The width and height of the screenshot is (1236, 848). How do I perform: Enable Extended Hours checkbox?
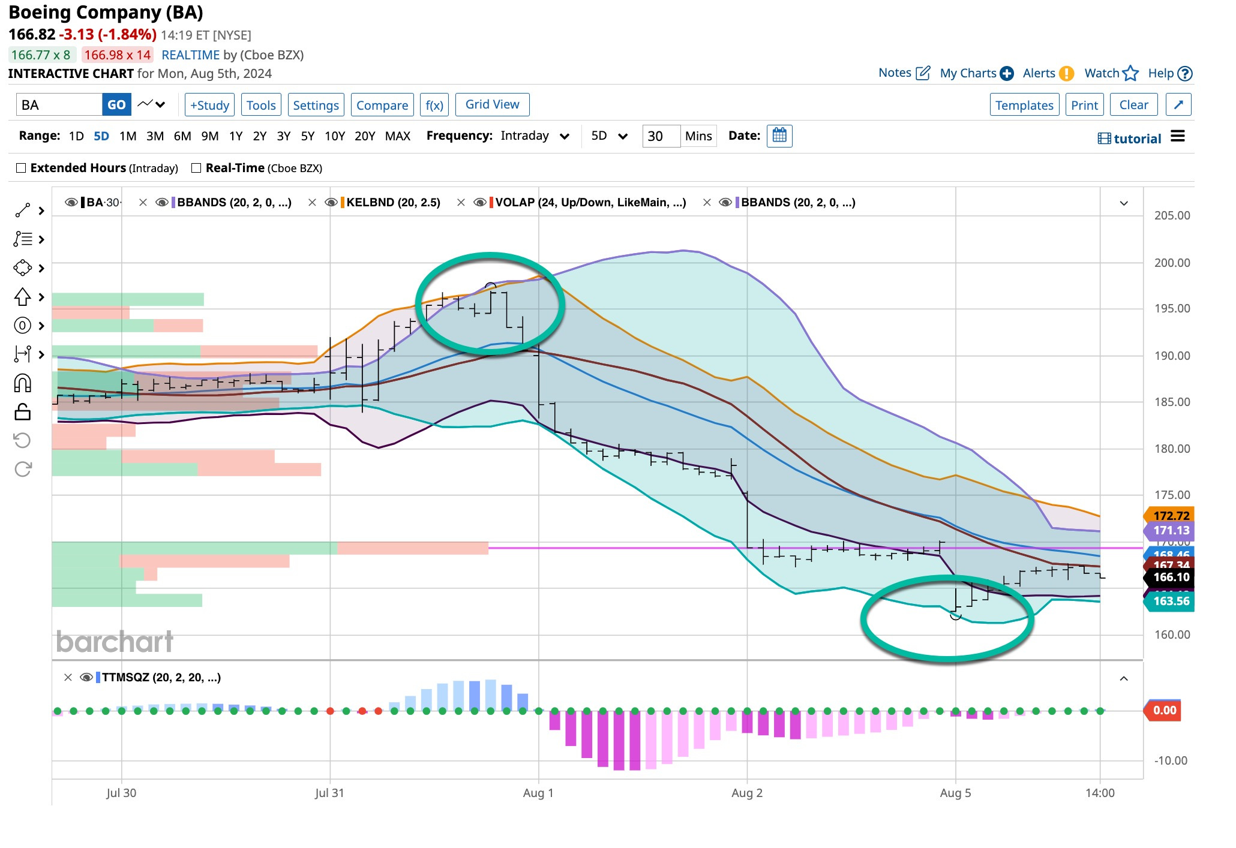point(21,168)
